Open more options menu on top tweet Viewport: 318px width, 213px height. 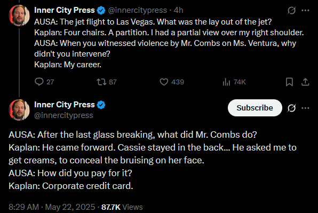click(x=305, y=10)
